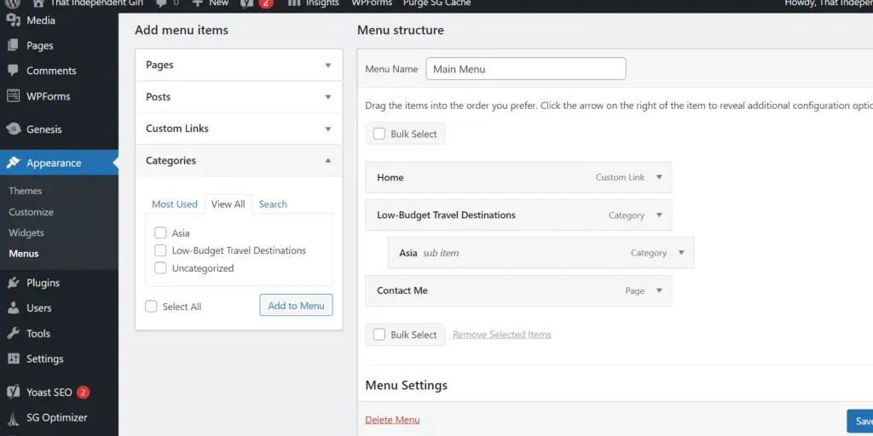The height and width of the screenshot is (436, 873).
Task: Click the Yoast red notification badge in sidebar
Action: [x=83, y=392]
